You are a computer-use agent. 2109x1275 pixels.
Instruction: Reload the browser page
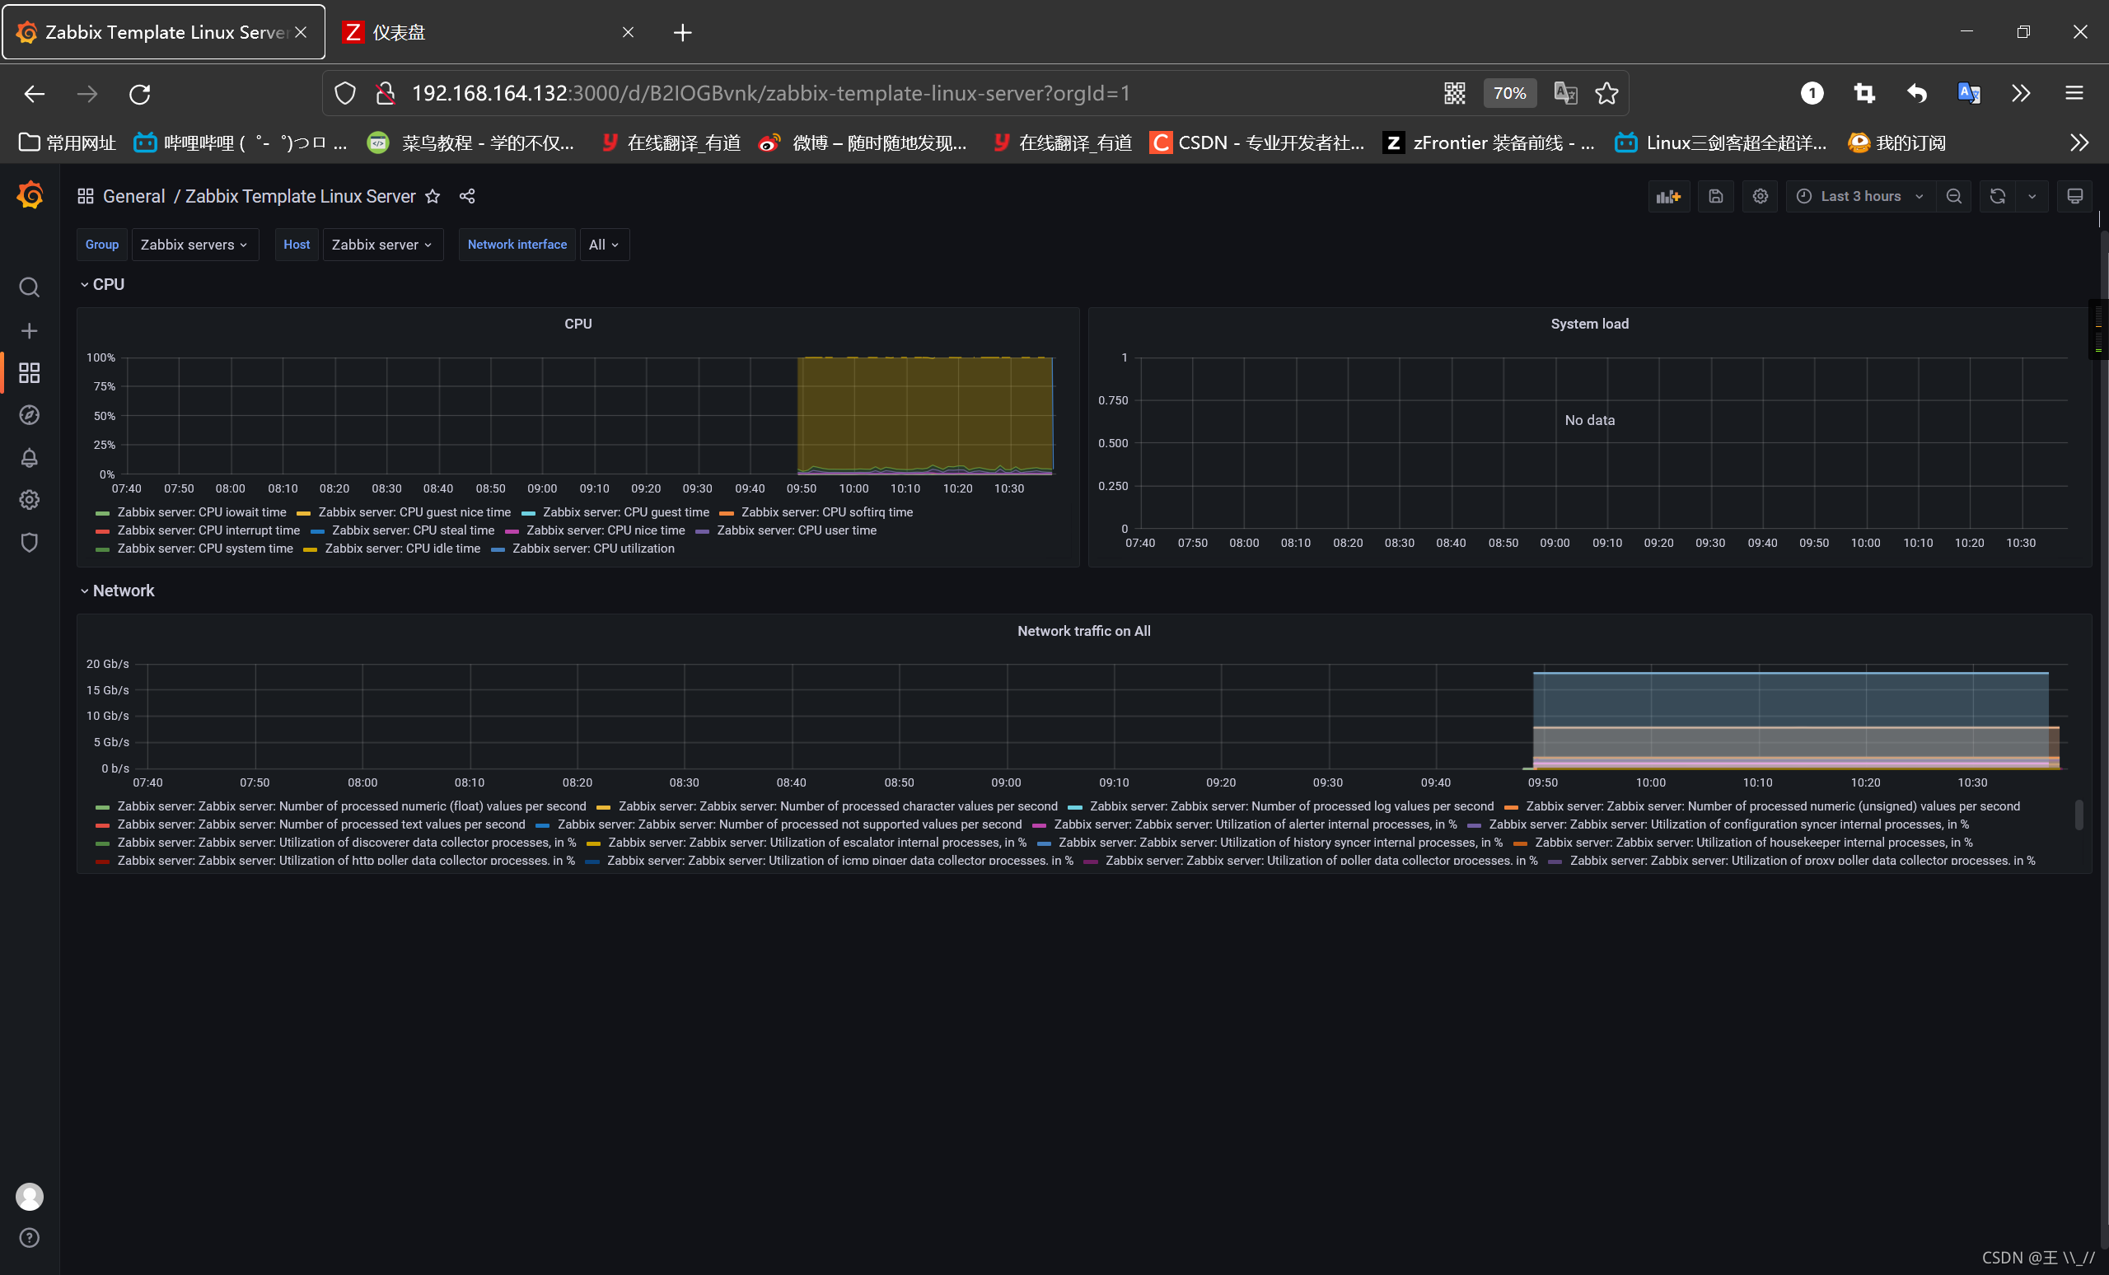click(139, 93)
